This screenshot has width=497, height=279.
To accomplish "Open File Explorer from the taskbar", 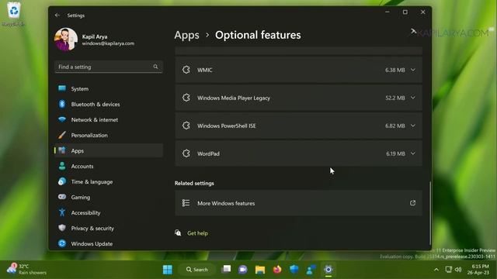I will coord(260,270).
